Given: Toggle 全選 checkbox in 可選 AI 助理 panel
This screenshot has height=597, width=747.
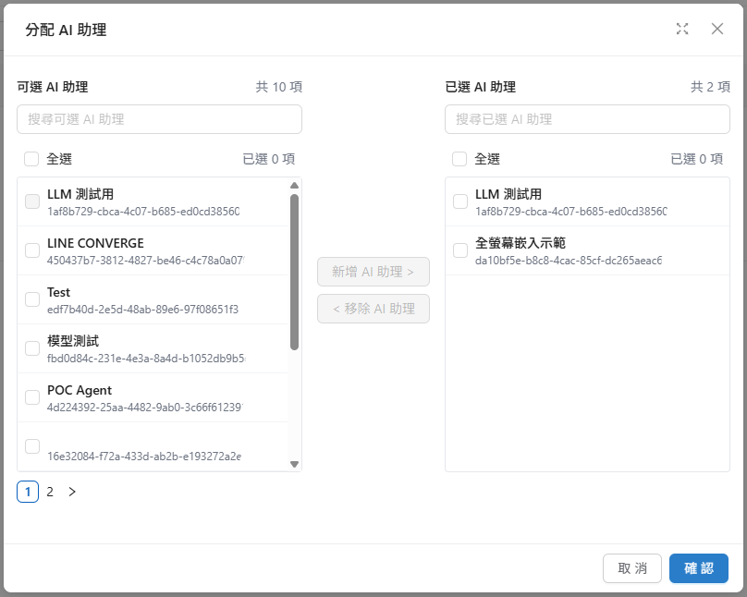Looking at the screenshot, I should click(x=31, y=159).
